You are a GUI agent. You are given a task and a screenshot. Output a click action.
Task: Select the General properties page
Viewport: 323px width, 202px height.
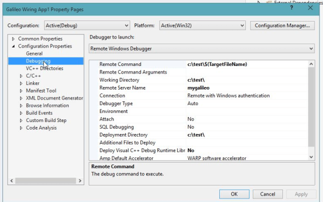(34, 53)
